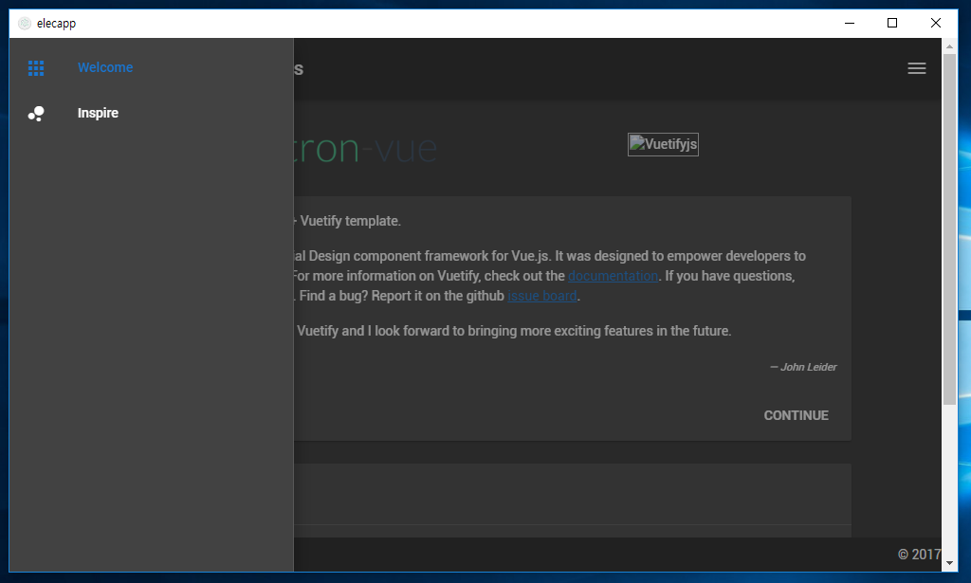The width and height of the screenshot is (971, 583).
Task: Minimize the elecapp window
Action: 850,24
